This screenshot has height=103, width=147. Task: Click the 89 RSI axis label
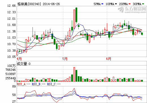click(14, 86)
